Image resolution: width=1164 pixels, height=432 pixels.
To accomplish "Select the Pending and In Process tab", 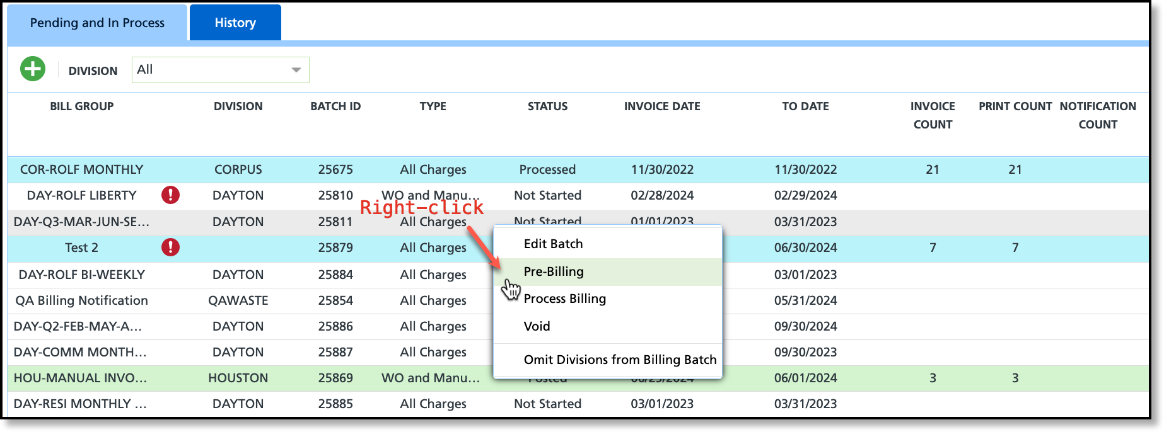I will (97, 23).
